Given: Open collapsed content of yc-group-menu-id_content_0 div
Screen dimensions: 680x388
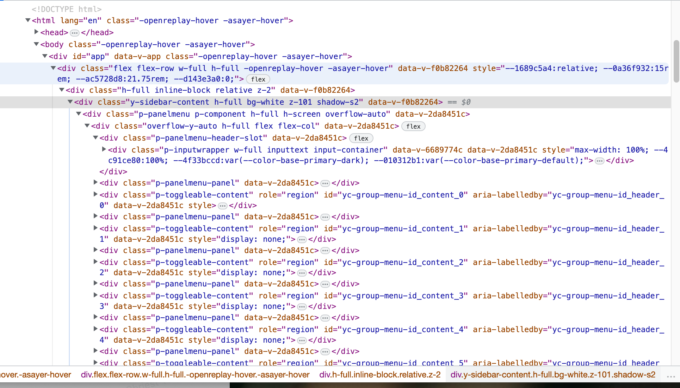Looking at the screenshot, I should click(x=222, y=206).
